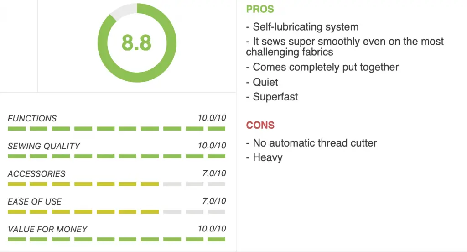Click the Ease of Use rating bar
Viewport: 467px width, 252px height.
point(116,212)
